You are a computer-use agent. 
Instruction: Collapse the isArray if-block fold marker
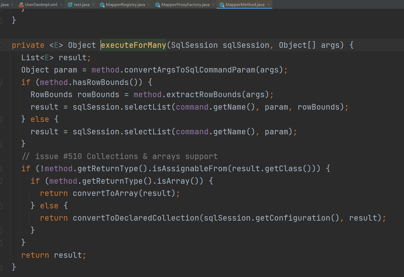click(x=1, y=181)
